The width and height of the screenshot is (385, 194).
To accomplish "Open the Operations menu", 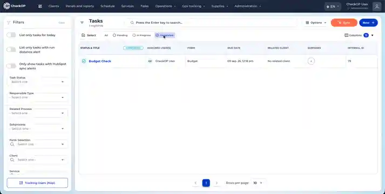I will coord(165,6).
